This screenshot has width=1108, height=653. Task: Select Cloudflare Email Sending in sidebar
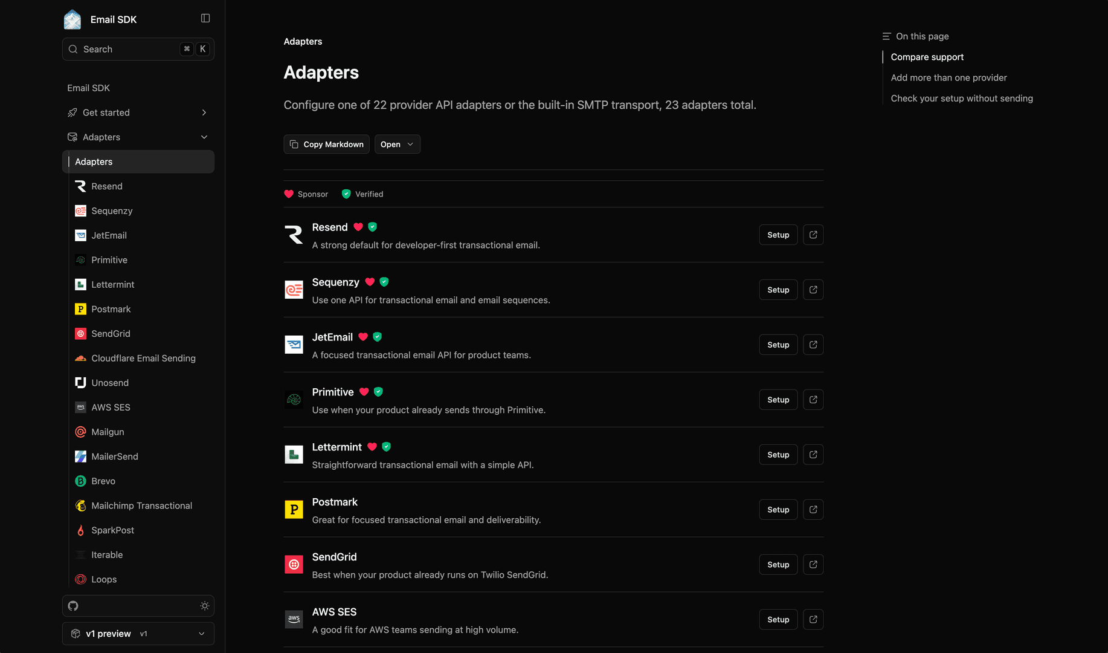coord(143,358)
